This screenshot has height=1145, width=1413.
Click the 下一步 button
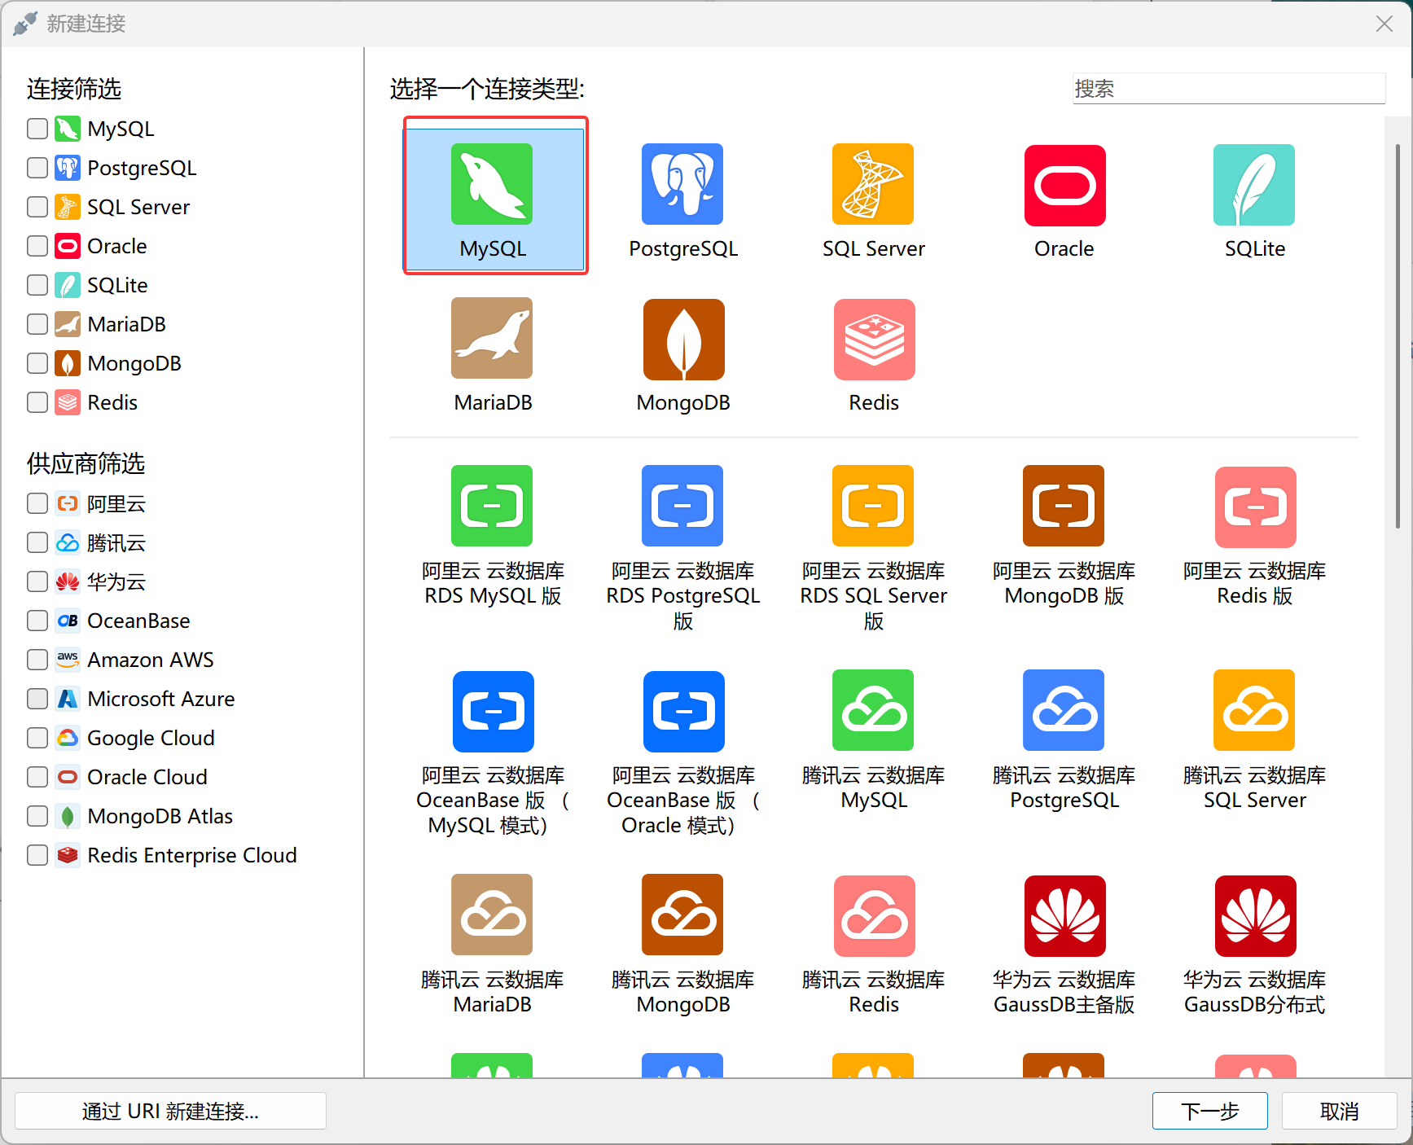[x=1210, y=1111]
